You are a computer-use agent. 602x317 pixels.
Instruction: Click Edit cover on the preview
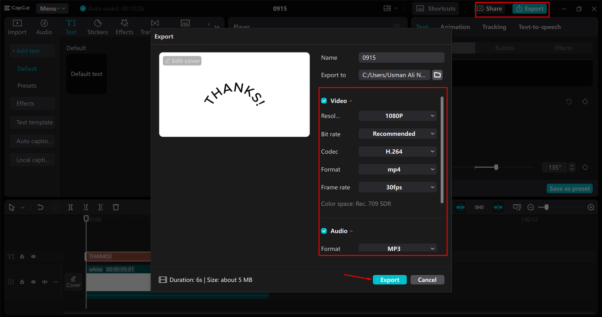[x=182, y=61]
